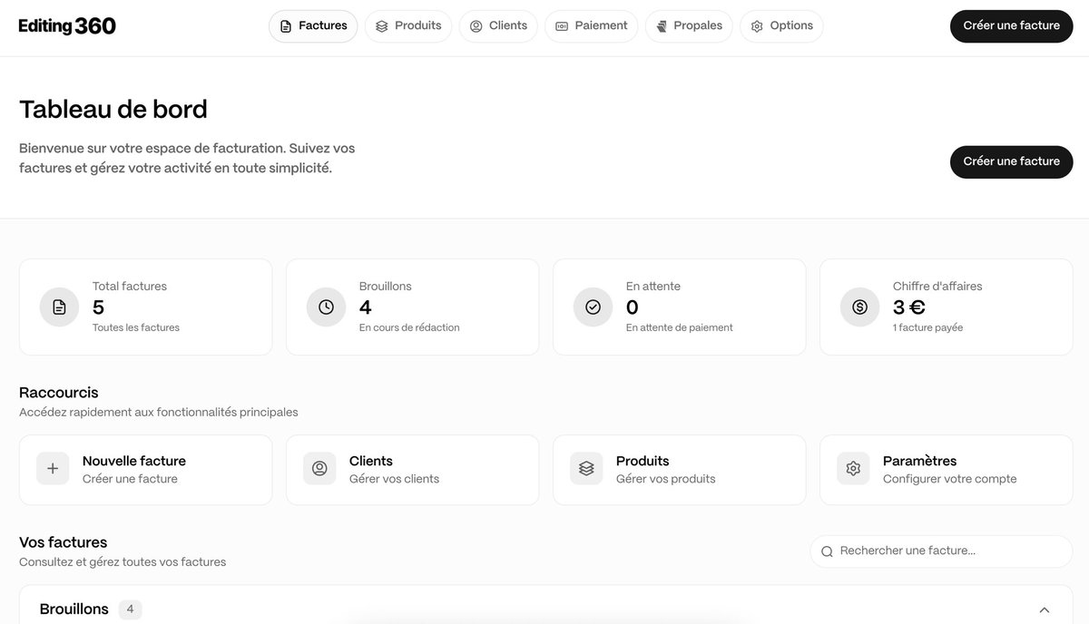Click the Total factures value 5
Image resolution: width=1089 pixels, height=624 pixels.
pos(98,307)
